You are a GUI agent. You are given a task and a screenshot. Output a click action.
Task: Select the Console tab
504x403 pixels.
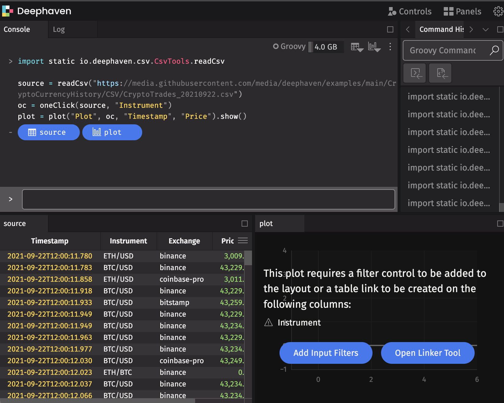coord(17,29)
